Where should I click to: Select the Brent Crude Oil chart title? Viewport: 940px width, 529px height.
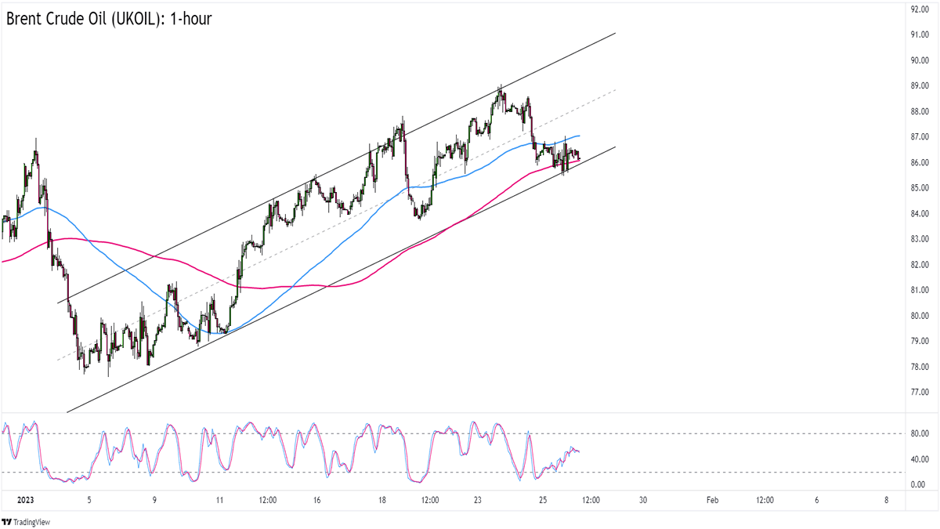point(109,19)
